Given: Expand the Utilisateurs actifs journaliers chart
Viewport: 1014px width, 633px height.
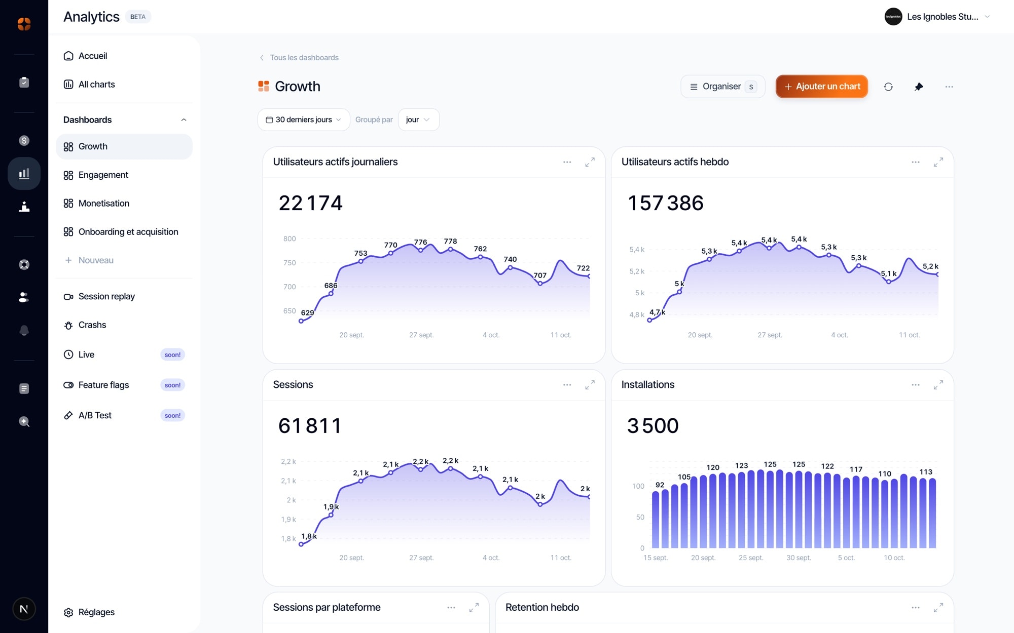Looking at the screenshot, I should point(590,162).
